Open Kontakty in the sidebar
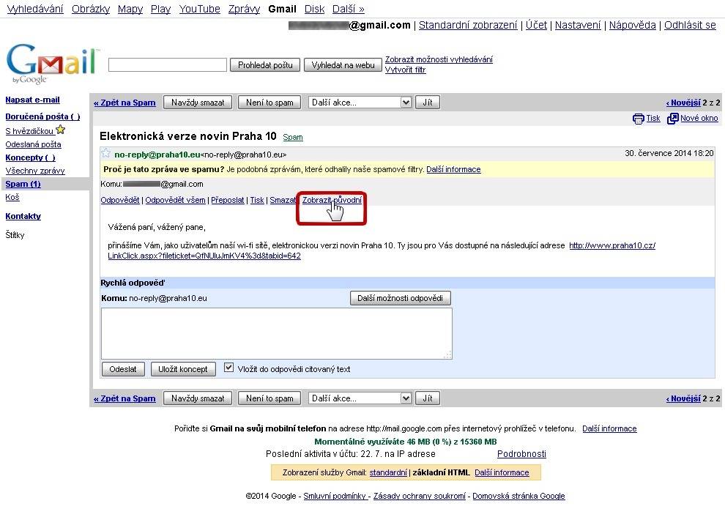The width and height of the screenshot is (725, 509). click(23, 216)
